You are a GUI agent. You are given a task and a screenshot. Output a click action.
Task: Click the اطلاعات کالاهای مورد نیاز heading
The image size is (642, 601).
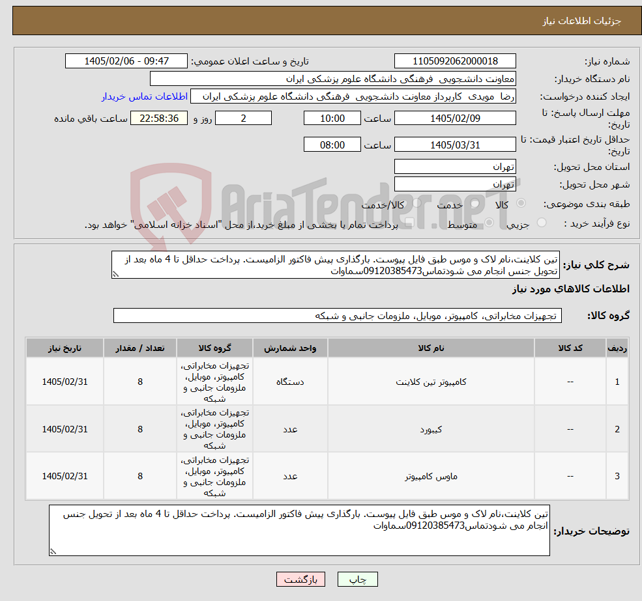pyautogui.click(x=571, y=289)
